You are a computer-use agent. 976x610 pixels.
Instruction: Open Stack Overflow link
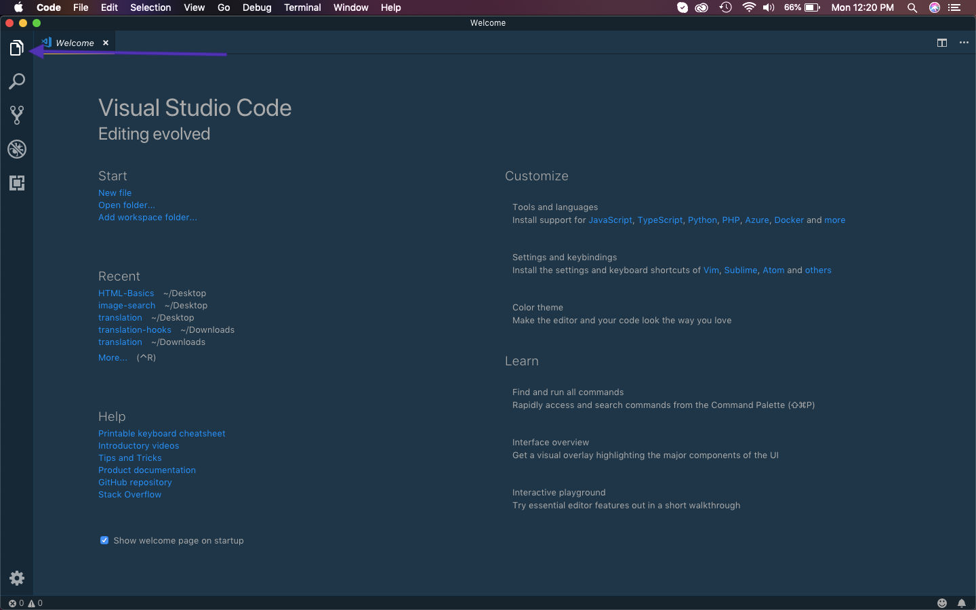(130, 495)
